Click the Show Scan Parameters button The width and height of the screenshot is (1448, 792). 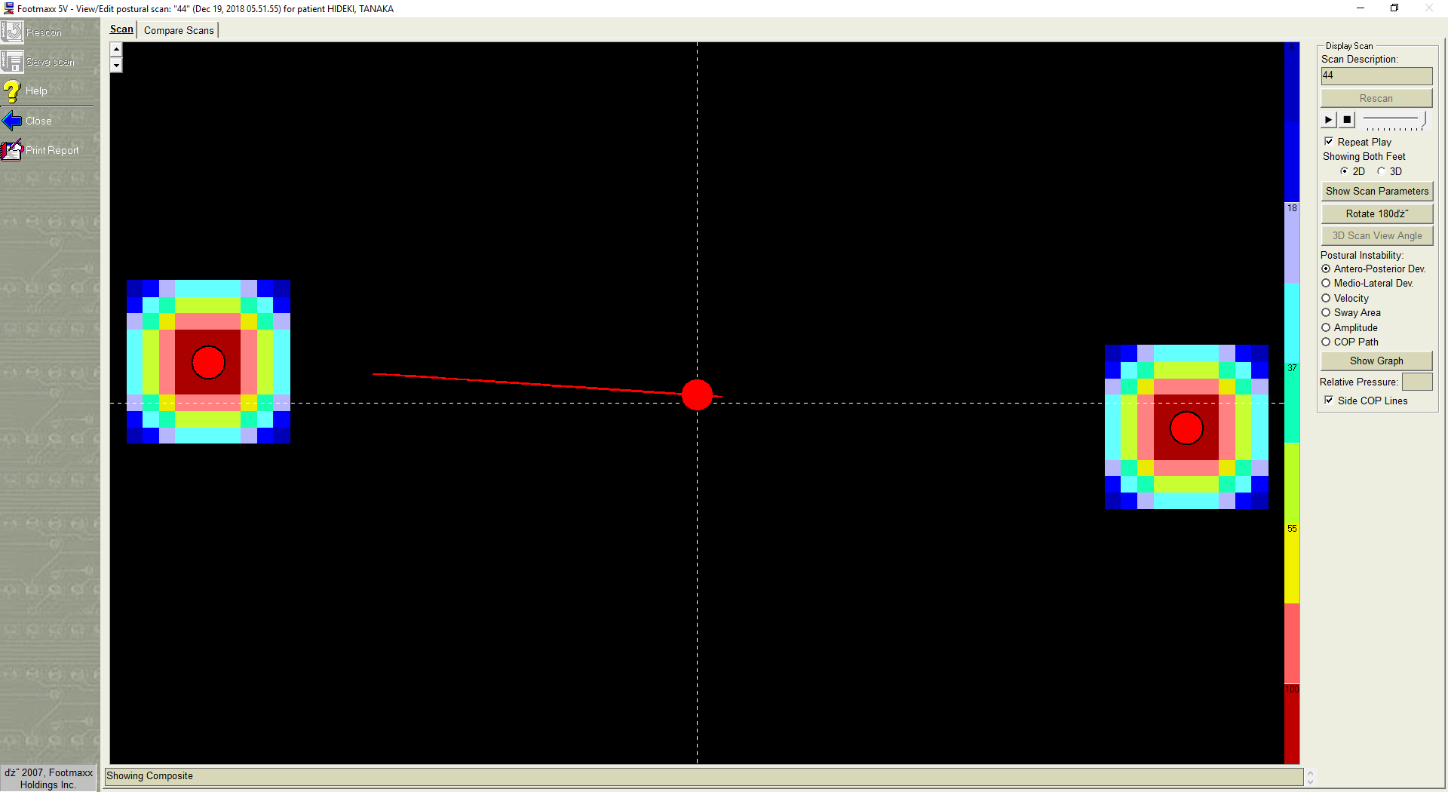coord(1376,192)
